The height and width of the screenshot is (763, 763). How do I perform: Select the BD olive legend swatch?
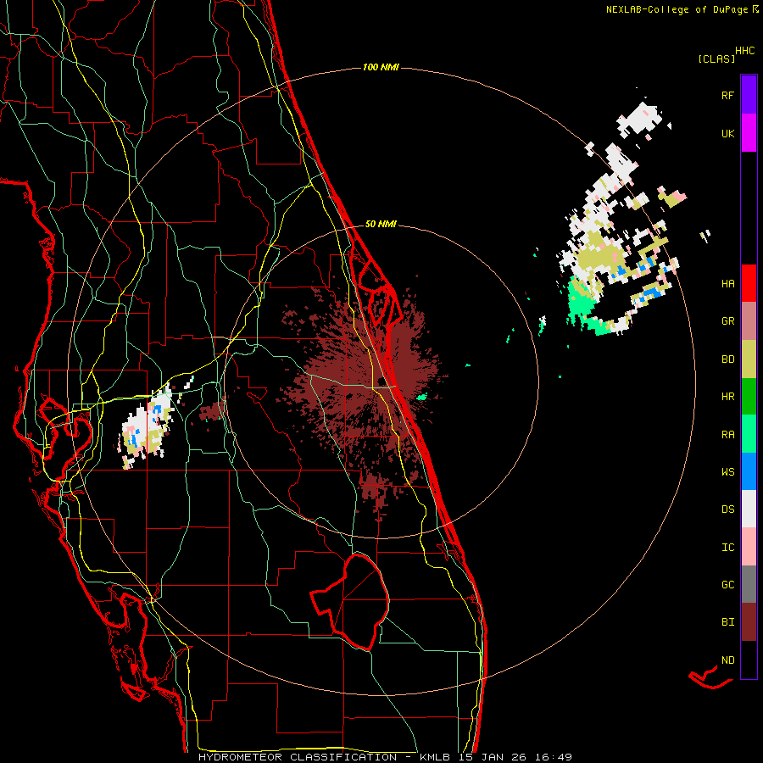tap(749, 359)
